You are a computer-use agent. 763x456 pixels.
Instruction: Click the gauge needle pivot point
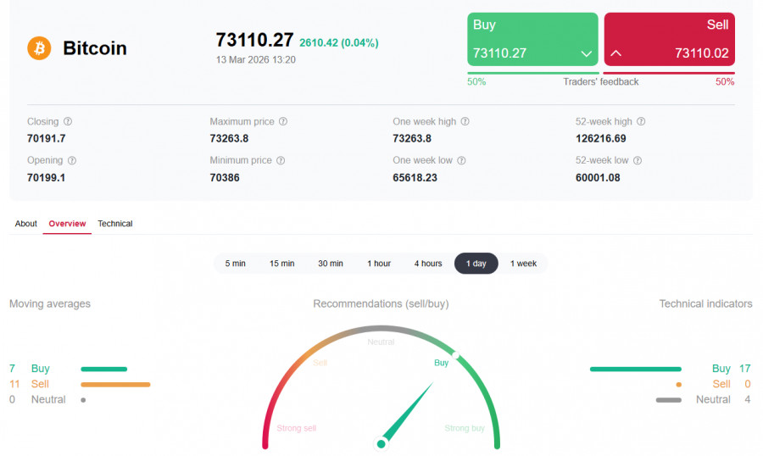[381, 443]
